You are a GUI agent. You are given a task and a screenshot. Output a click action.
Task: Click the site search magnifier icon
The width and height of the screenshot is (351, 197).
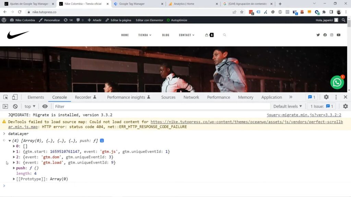coord(224,35)
